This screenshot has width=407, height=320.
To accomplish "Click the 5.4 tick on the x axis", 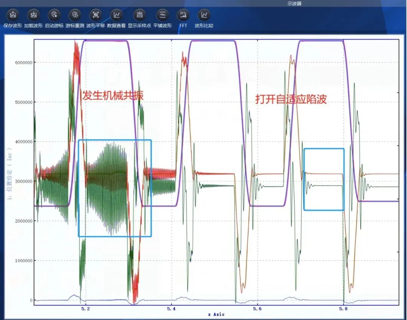I will click(x=171, y=308).
